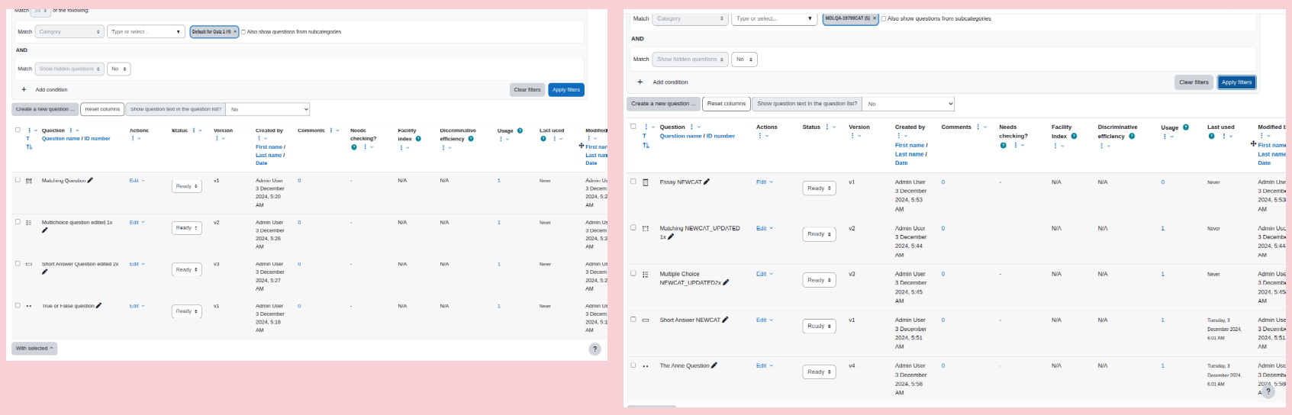Screen dimensions: 1292x415
Task: Click pencil icon beside Essay NEWCAT name
Action: click(x=707, y=182)
